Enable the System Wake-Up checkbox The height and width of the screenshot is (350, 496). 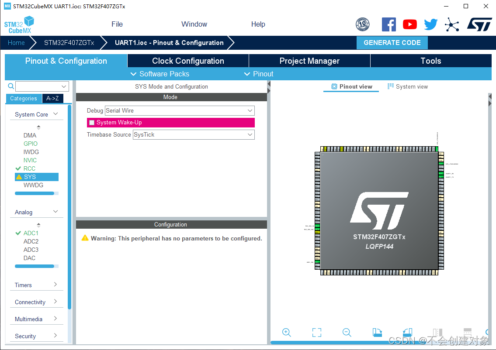(x=91, y=123)
